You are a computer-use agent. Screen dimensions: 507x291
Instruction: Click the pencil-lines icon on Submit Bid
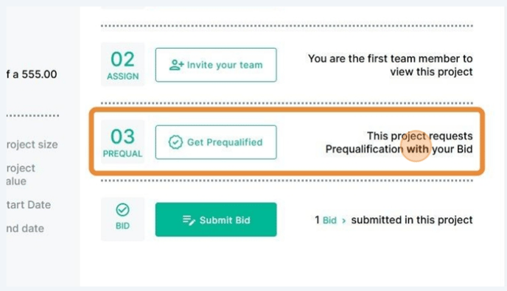click(189, 220)
